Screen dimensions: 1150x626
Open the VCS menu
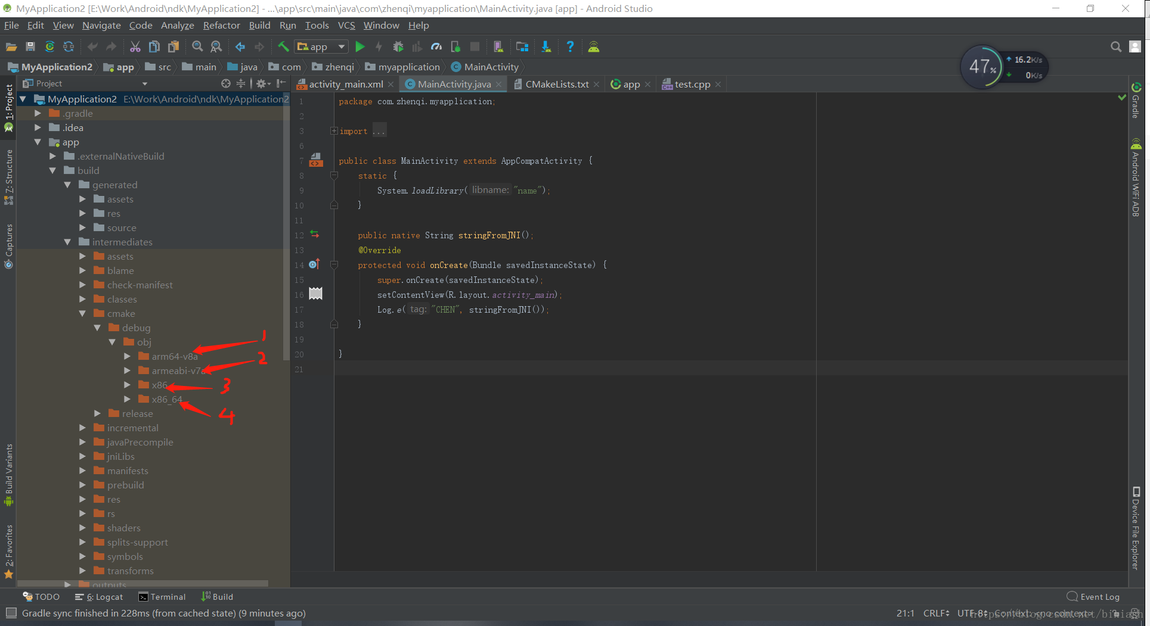pyautogui.click(x=346, y=25)
